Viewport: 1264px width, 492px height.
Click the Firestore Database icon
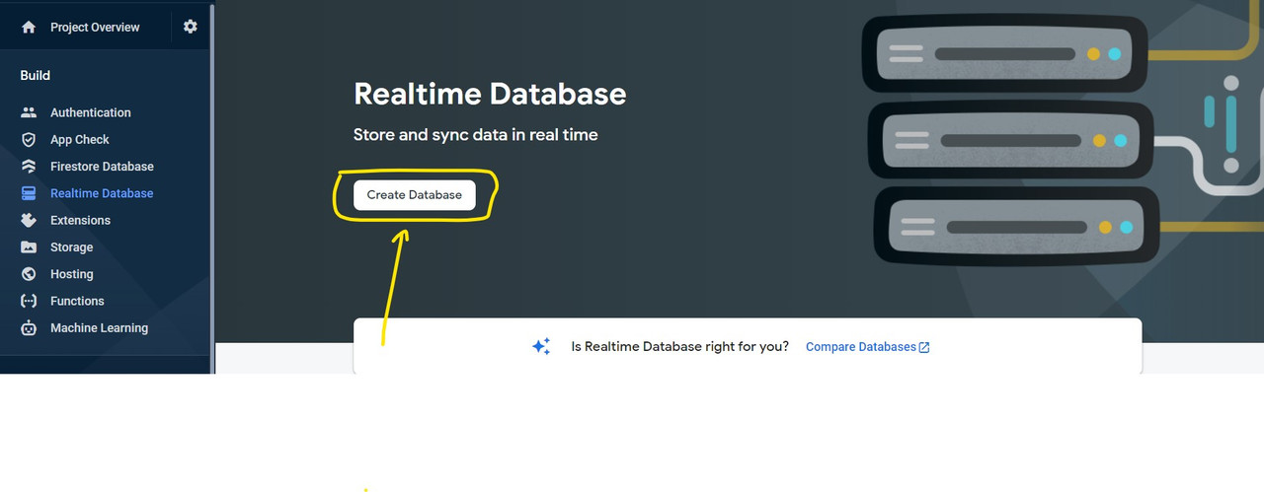(29, 167)
